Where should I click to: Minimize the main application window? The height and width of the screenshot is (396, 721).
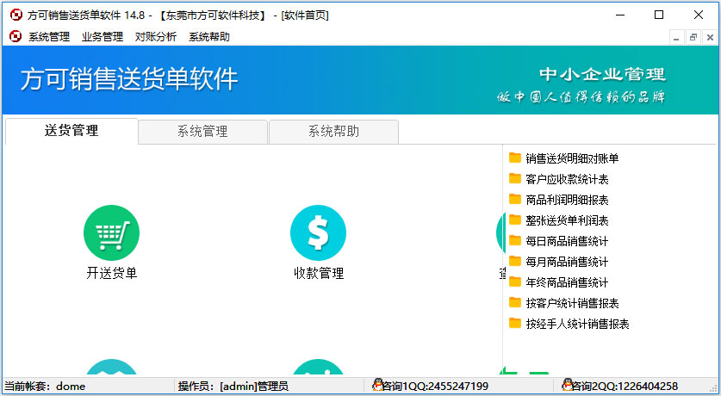click(x=620, y=15)
